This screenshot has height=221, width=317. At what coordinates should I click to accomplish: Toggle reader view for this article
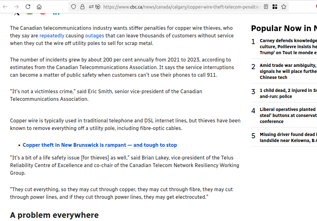[x=266, y=7]
